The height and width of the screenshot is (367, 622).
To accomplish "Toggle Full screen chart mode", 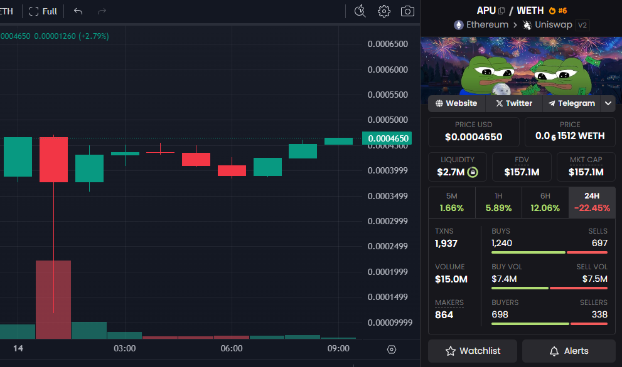I will 43,11.
